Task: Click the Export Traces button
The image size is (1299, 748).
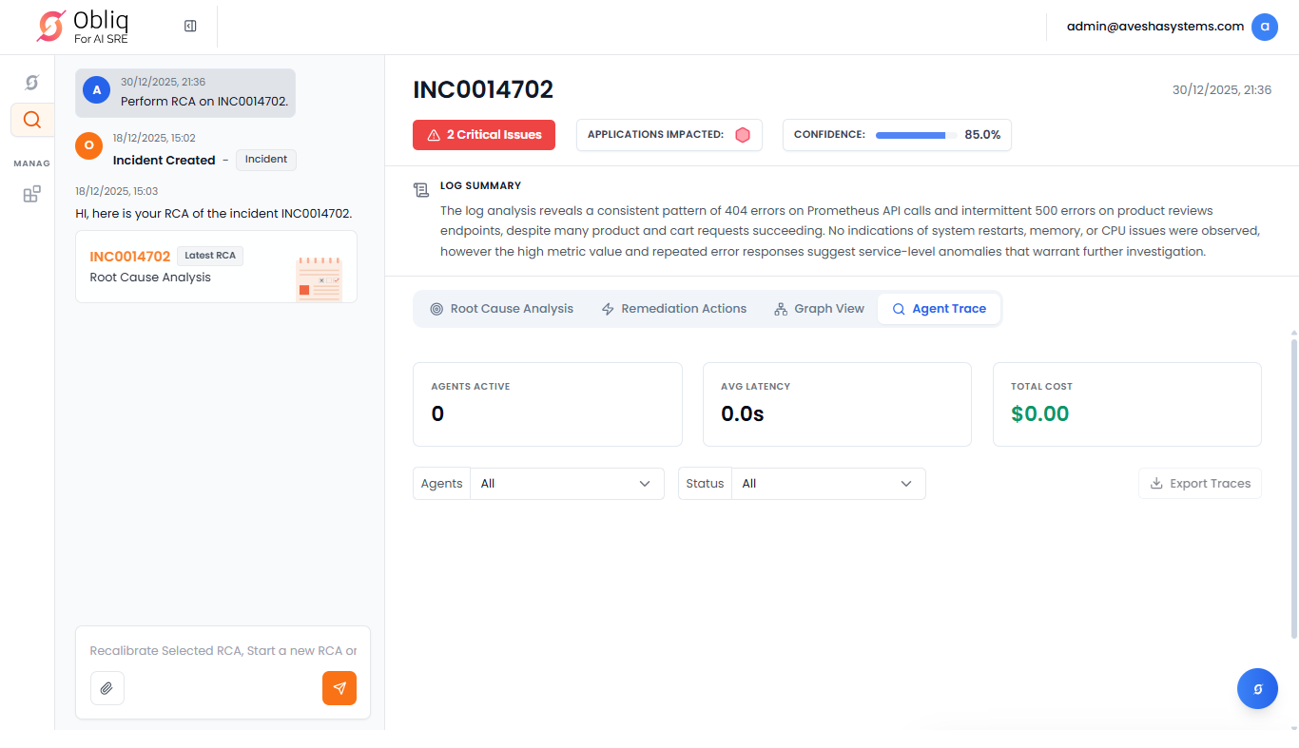Action: [x=1200, y=484]
